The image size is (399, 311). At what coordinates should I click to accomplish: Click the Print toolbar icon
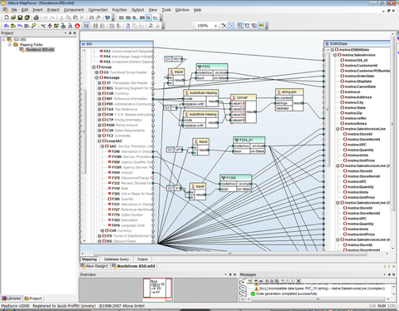tap(36, 17)
